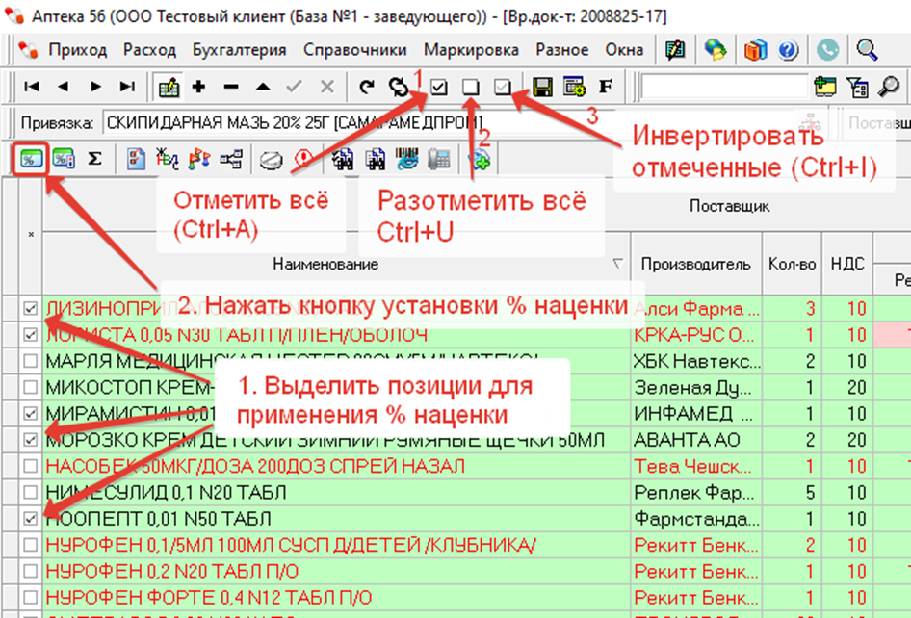This screenshot has width=911, height=618.
Task: Open the Расход menu
Action: [149, 50]
